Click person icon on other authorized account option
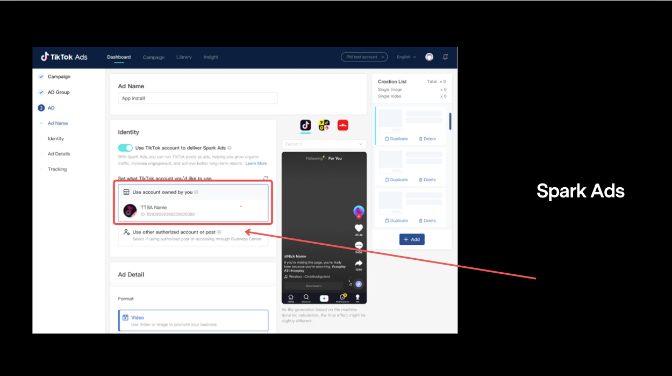The image size is (672, 376). (126, 232)
